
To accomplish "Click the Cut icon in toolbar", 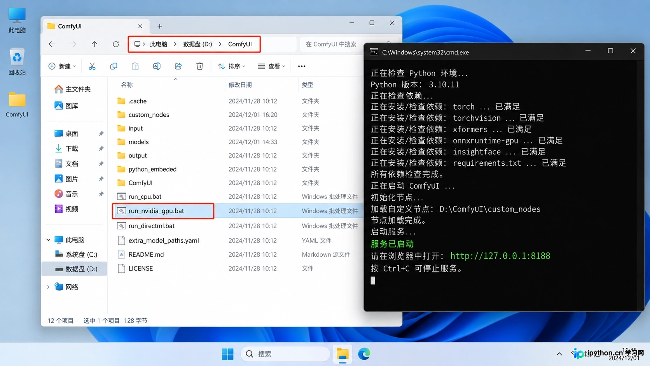I will (92, 67).
